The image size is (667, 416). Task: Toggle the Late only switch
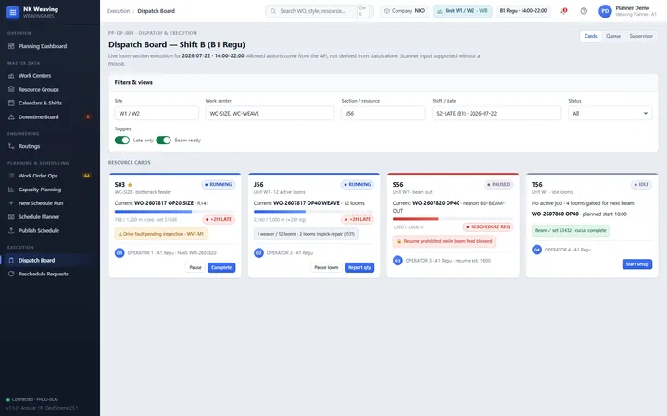tap(122, 141)
